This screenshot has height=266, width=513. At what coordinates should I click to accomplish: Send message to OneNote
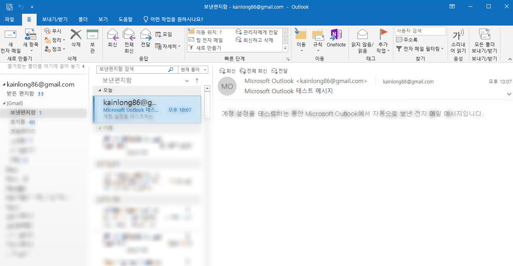click(336, 39)
